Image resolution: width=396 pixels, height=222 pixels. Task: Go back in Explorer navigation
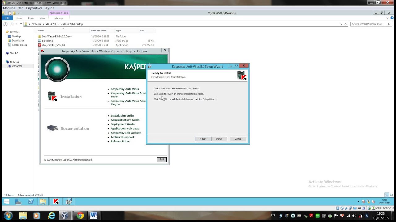pyautogui.click(x=6, y=24)
